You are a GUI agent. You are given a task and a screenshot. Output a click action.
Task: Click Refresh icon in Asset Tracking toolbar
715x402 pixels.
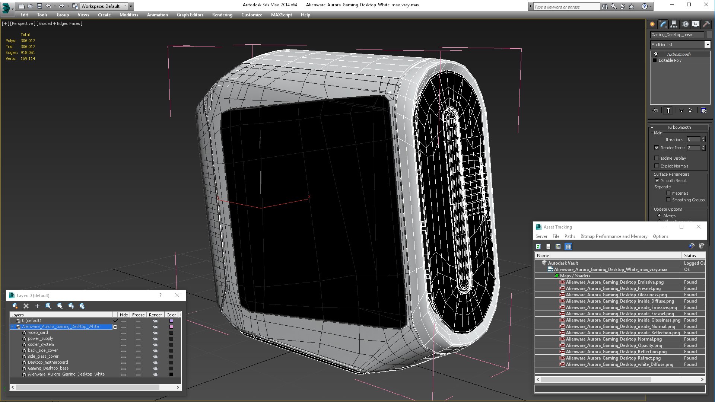538,246
